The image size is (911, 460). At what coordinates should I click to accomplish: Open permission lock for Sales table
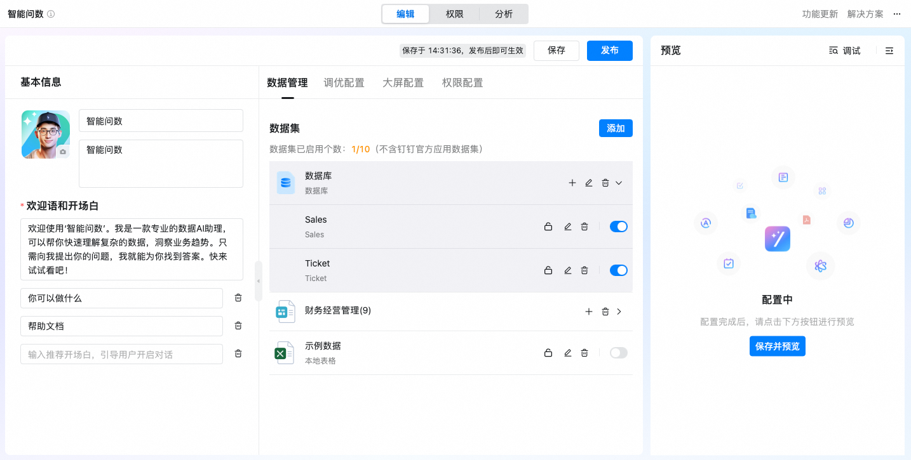pos(548,227)
